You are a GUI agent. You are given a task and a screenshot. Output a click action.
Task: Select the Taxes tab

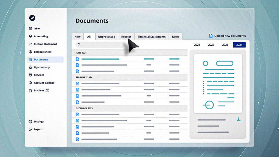pos(175,37)
